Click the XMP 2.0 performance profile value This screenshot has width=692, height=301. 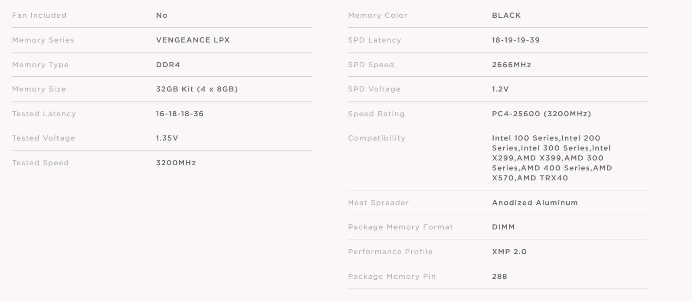509,252
